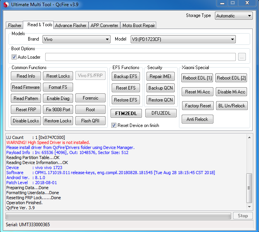Click the Fix 9008 Port button
This screenshot has width=259, height=232.
[x=58, y=110]
